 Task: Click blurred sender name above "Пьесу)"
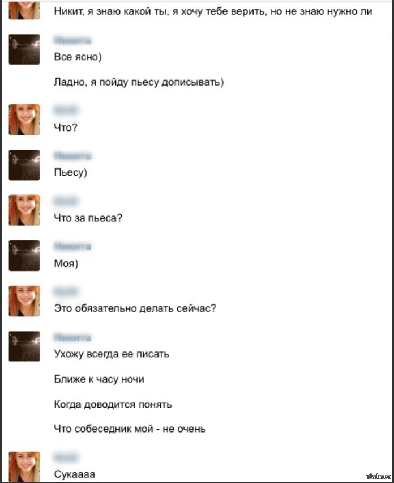72,156
